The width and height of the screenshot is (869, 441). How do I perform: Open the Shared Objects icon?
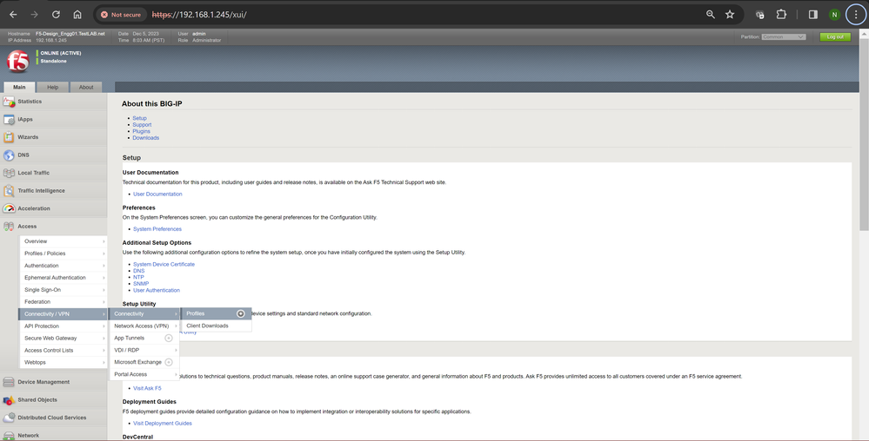click(9, 400)
